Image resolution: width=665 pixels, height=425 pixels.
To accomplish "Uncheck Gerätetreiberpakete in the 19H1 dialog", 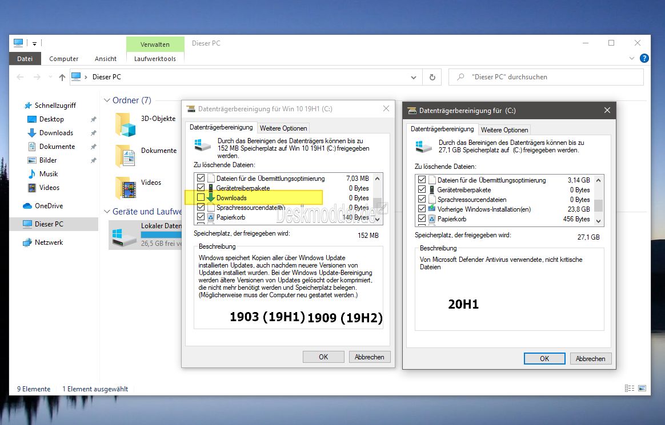I will click(201, 188).
